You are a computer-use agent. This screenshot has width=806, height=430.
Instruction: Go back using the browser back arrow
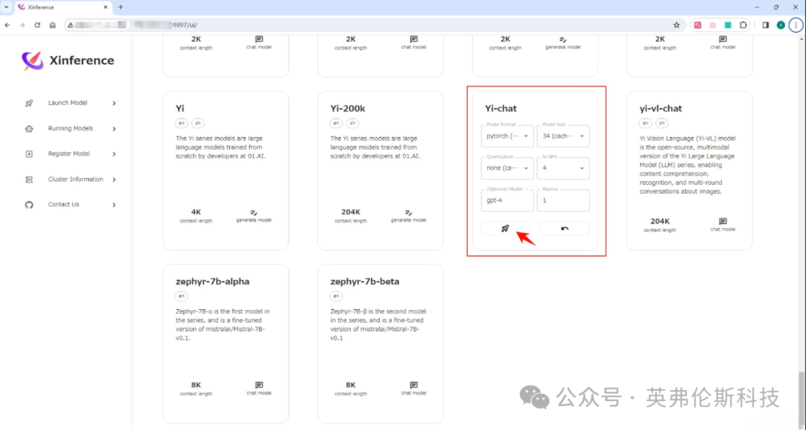pyautogui.click(x=7, y=25)
